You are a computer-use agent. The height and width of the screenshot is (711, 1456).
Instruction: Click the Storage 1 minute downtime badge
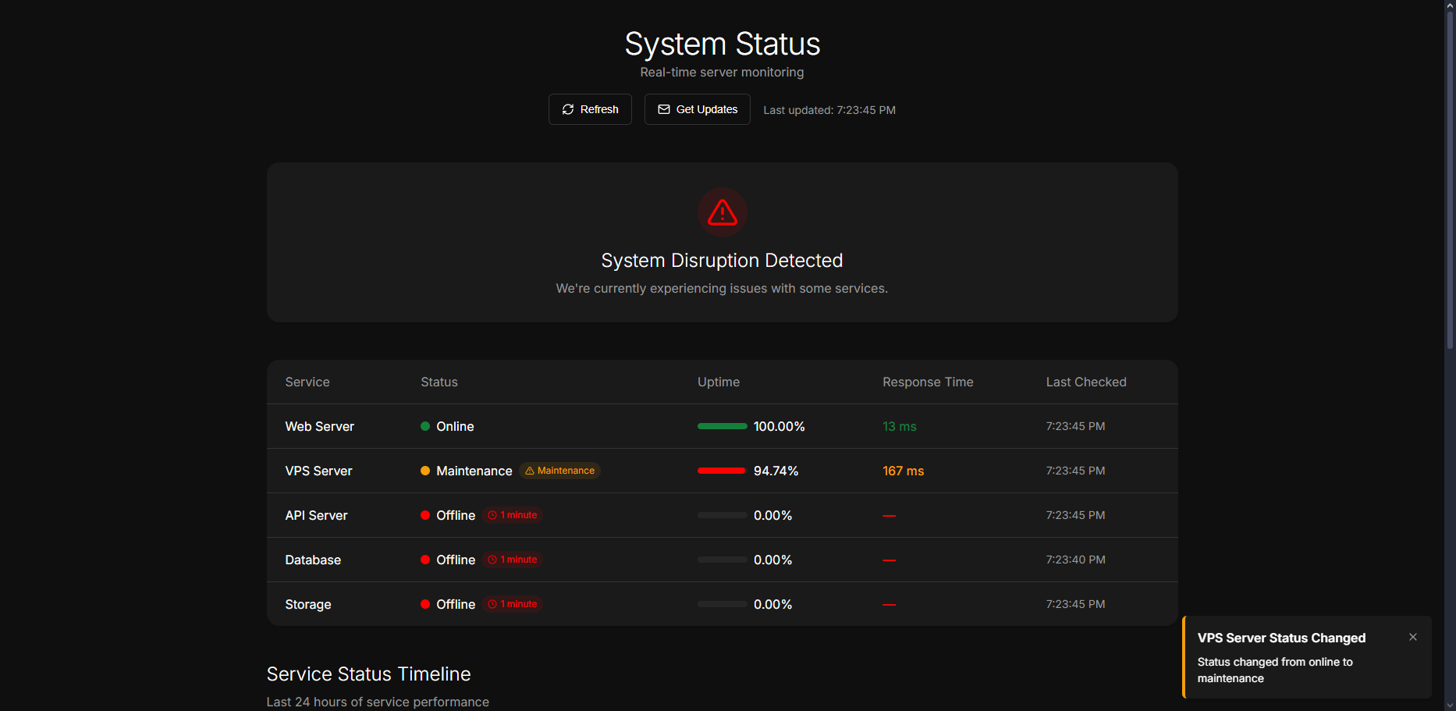513,604
